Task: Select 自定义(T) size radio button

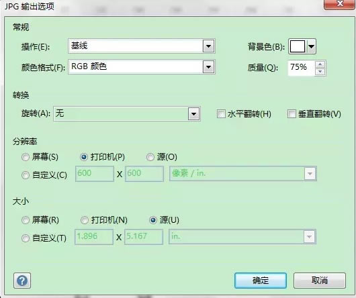Action: coord(26,238)
